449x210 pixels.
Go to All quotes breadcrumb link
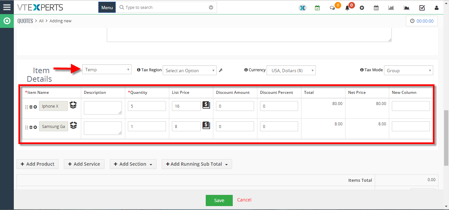point(41,21)
